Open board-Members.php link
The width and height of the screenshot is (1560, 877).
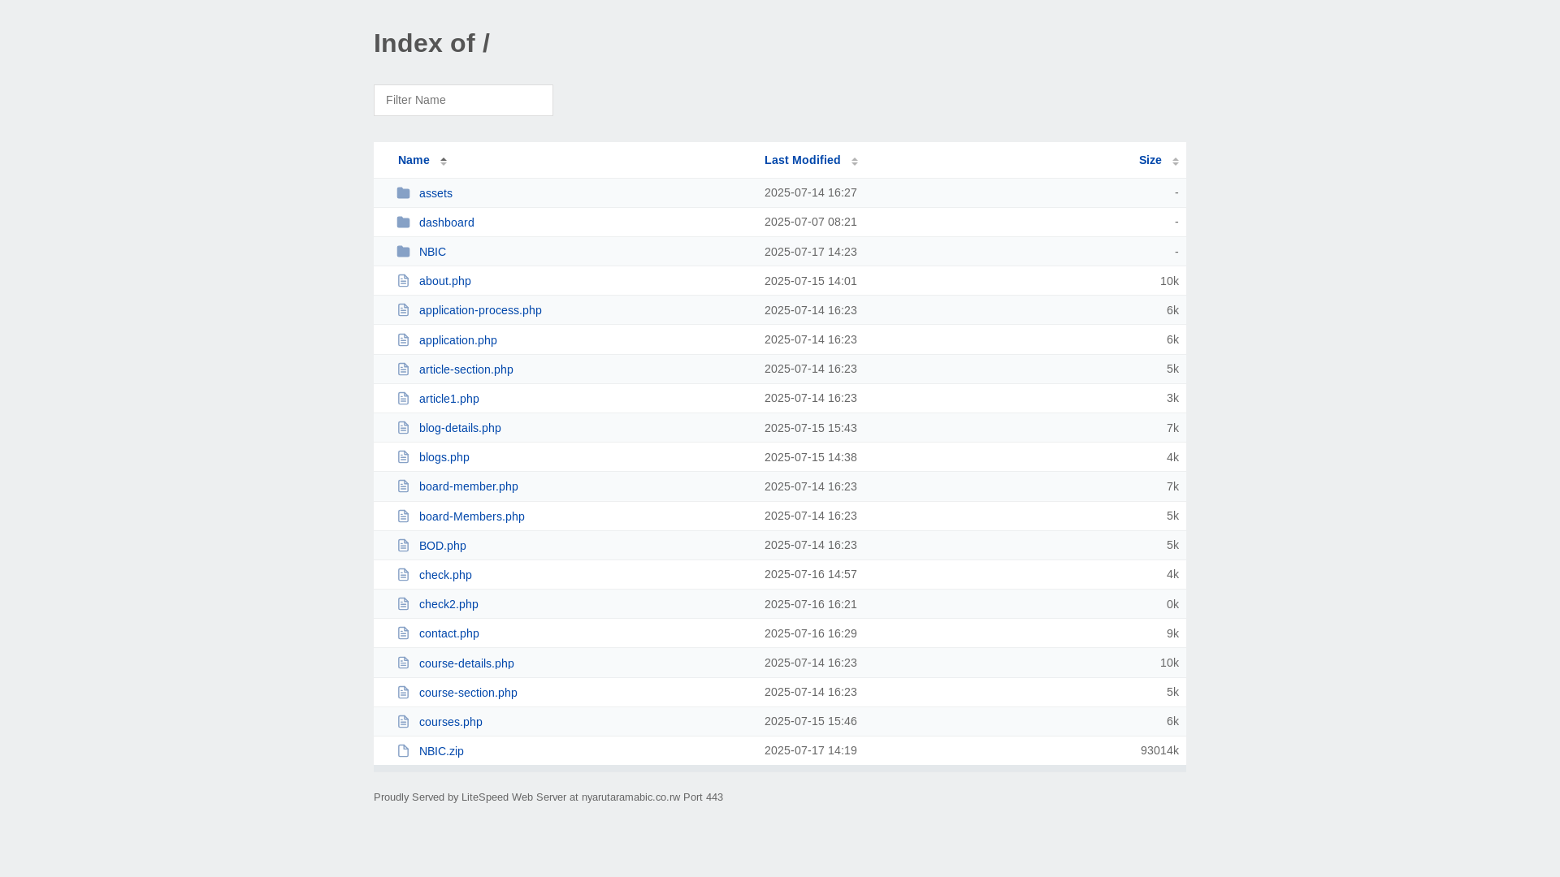pyautogui.click(x=472, y=516)
